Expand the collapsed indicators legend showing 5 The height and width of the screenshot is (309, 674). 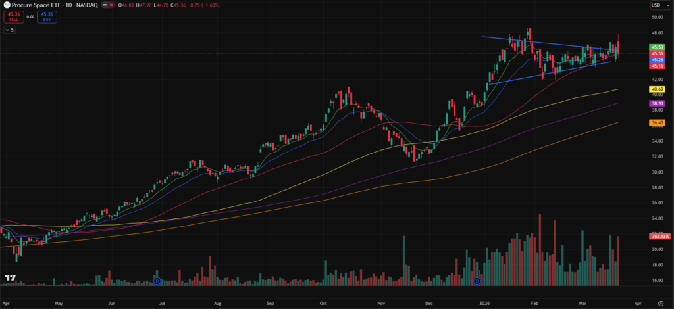[x=11, y=30]
